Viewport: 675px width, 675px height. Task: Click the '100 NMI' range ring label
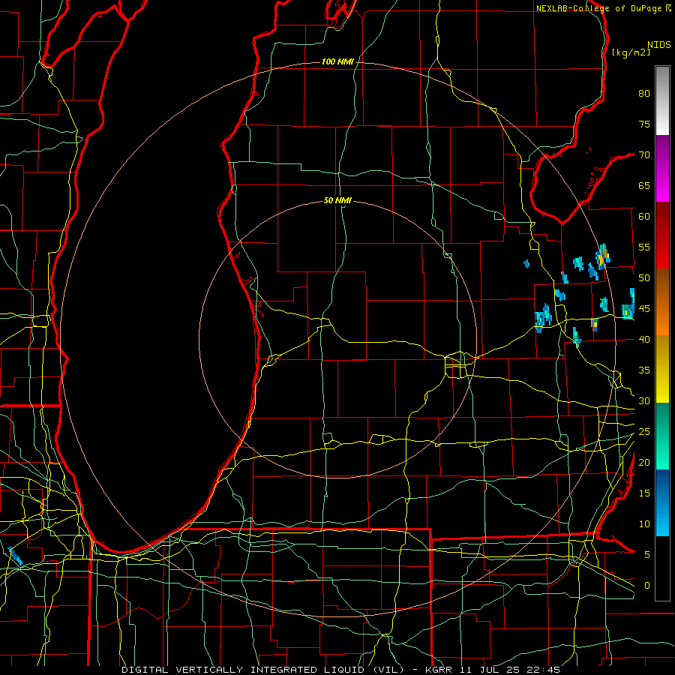coord(337,62)
